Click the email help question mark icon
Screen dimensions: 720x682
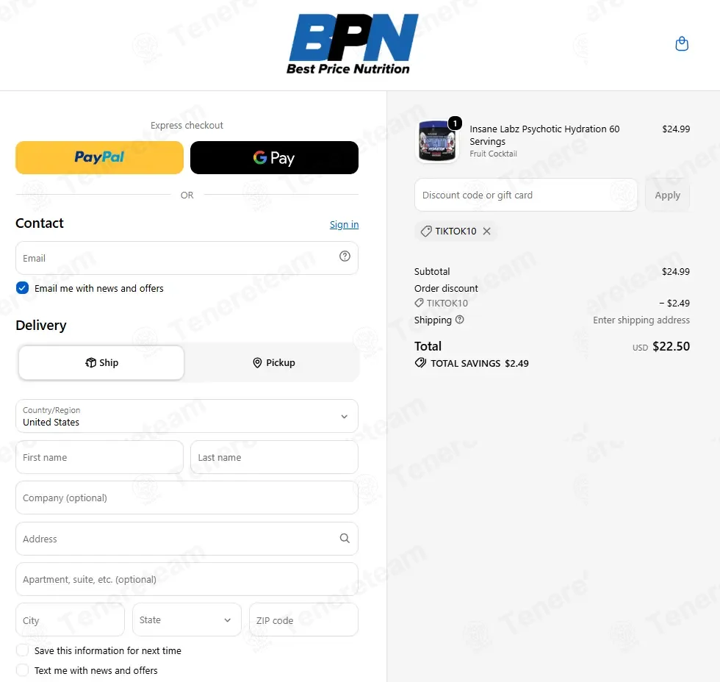tap(345, 256)
